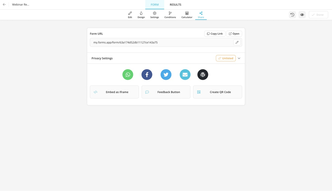Click Create QR Code button

click(217, 92)
